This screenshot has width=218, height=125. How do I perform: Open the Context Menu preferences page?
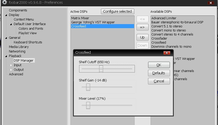[x=24, y=20]
